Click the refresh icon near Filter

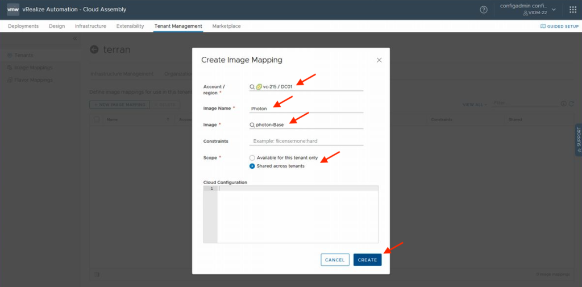coord(571,104)
